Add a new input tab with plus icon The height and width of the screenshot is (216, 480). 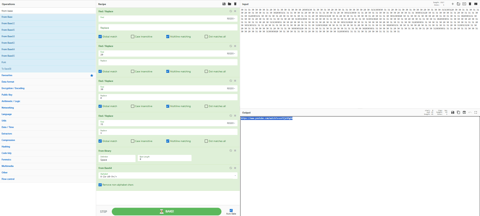click(452, 4)
